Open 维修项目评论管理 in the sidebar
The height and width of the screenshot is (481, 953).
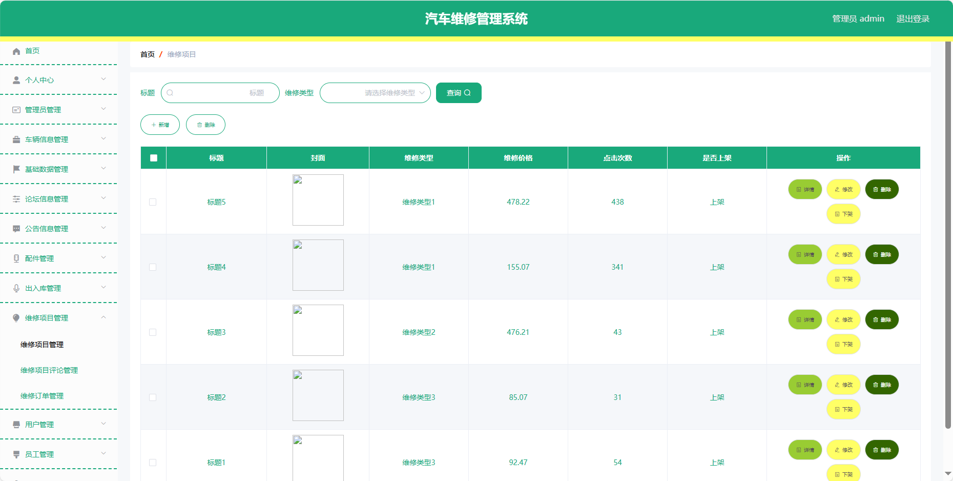click(x=49, y=370)
